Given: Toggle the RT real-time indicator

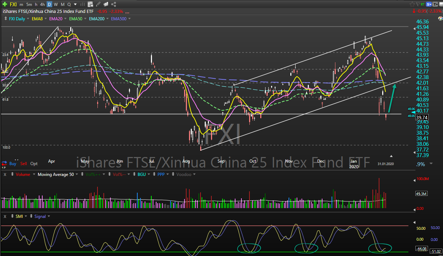Looking at the screenshot, I should 423,4.
